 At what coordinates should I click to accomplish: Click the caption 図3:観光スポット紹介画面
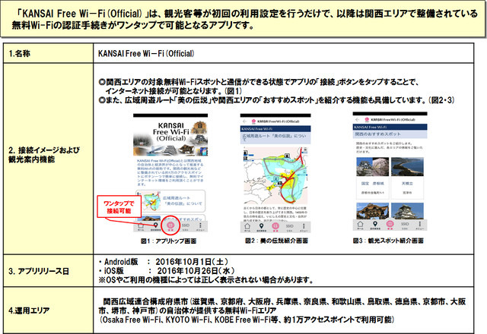388,241
